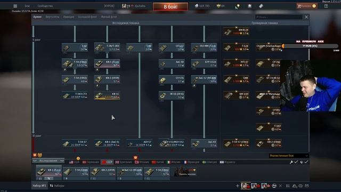Select КВ-2 (1939) in the research tree
Viewport: 341px width, 192px height.
pyautogui.click(x=107, y=79)
